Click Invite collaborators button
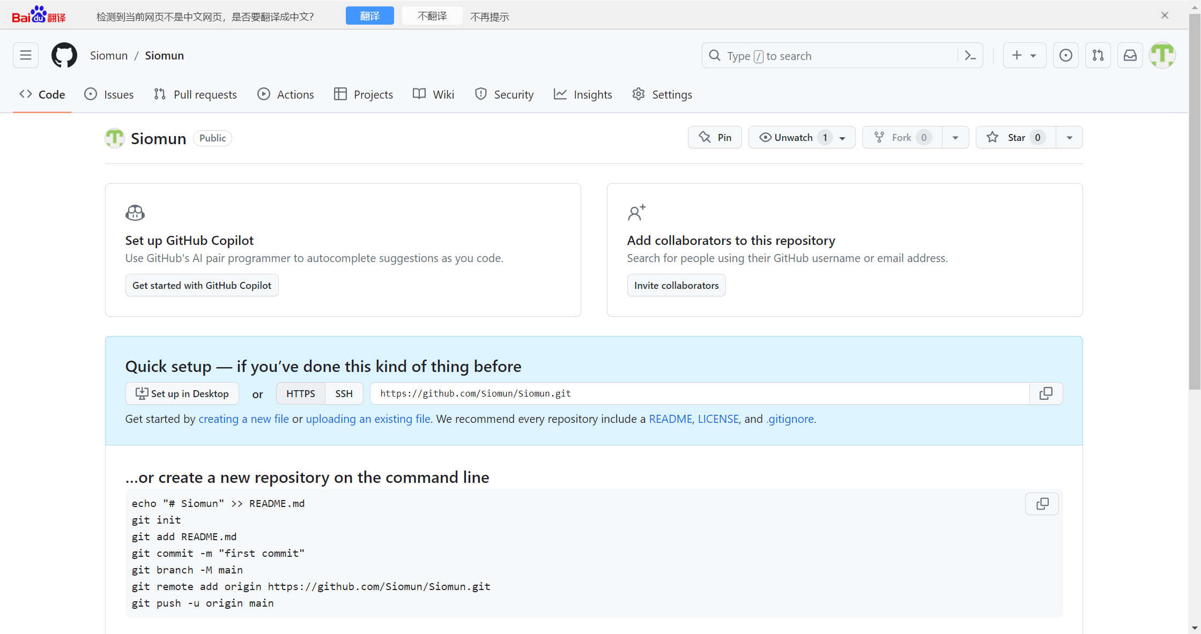Screen dimensions: 1201x634 pyautogui.click(x=676, y=285)
